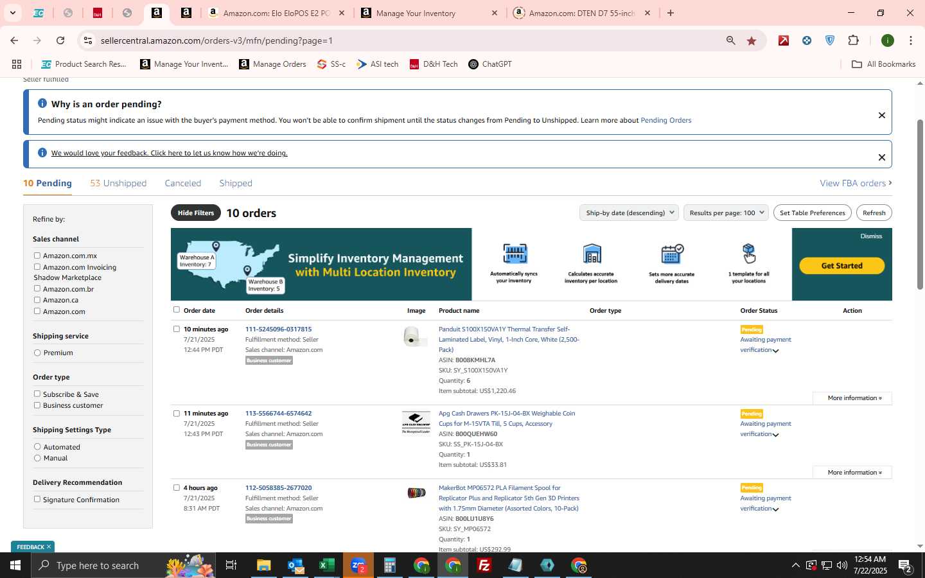Switch to the Shipped orders tab
925x578 pixels.
pos(236,183)
